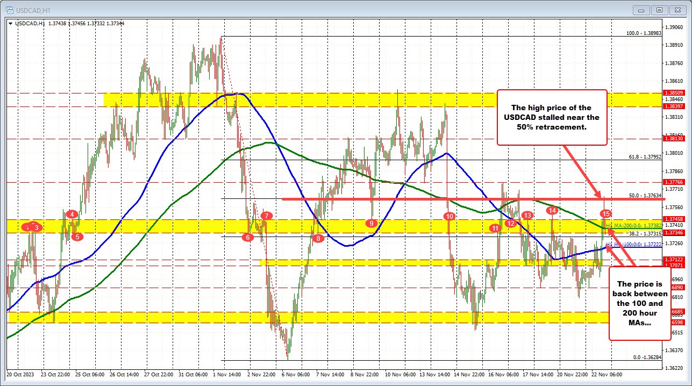Click the 1.37071 price level tag
This screenshot has width=692, height=386.
675,266
